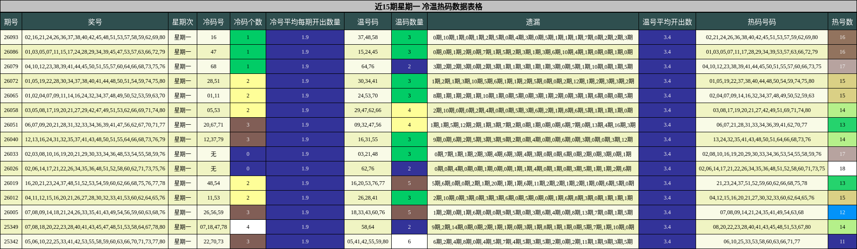This screenshot has width=857, height=249.
Task: Select the 温号码 column header
Action: (368, 22)
